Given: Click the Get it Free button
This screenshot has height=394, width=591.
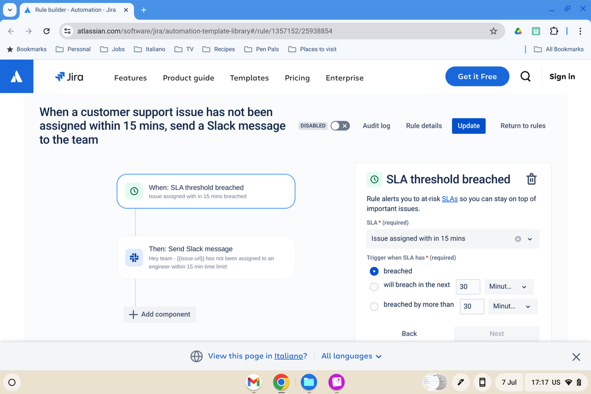Looking at the screenshot, I should coord(477,76).
